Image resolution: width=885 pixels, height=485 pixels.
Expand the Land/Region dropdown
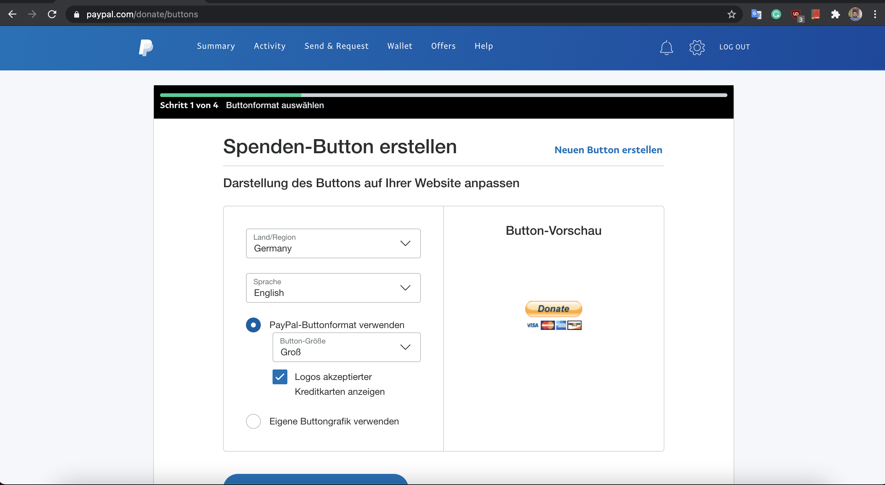coord(333,243)
